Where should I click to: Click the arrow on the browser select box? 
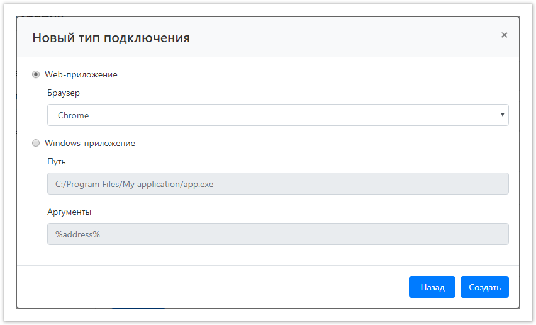coord(502,115)
